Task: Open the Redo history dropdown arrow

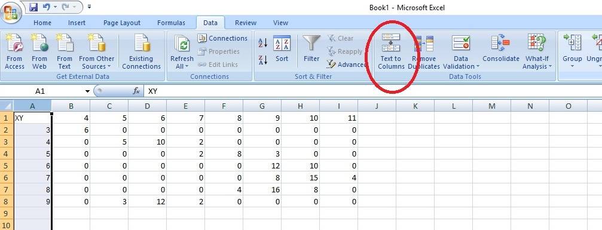Action: coord(74,7)
